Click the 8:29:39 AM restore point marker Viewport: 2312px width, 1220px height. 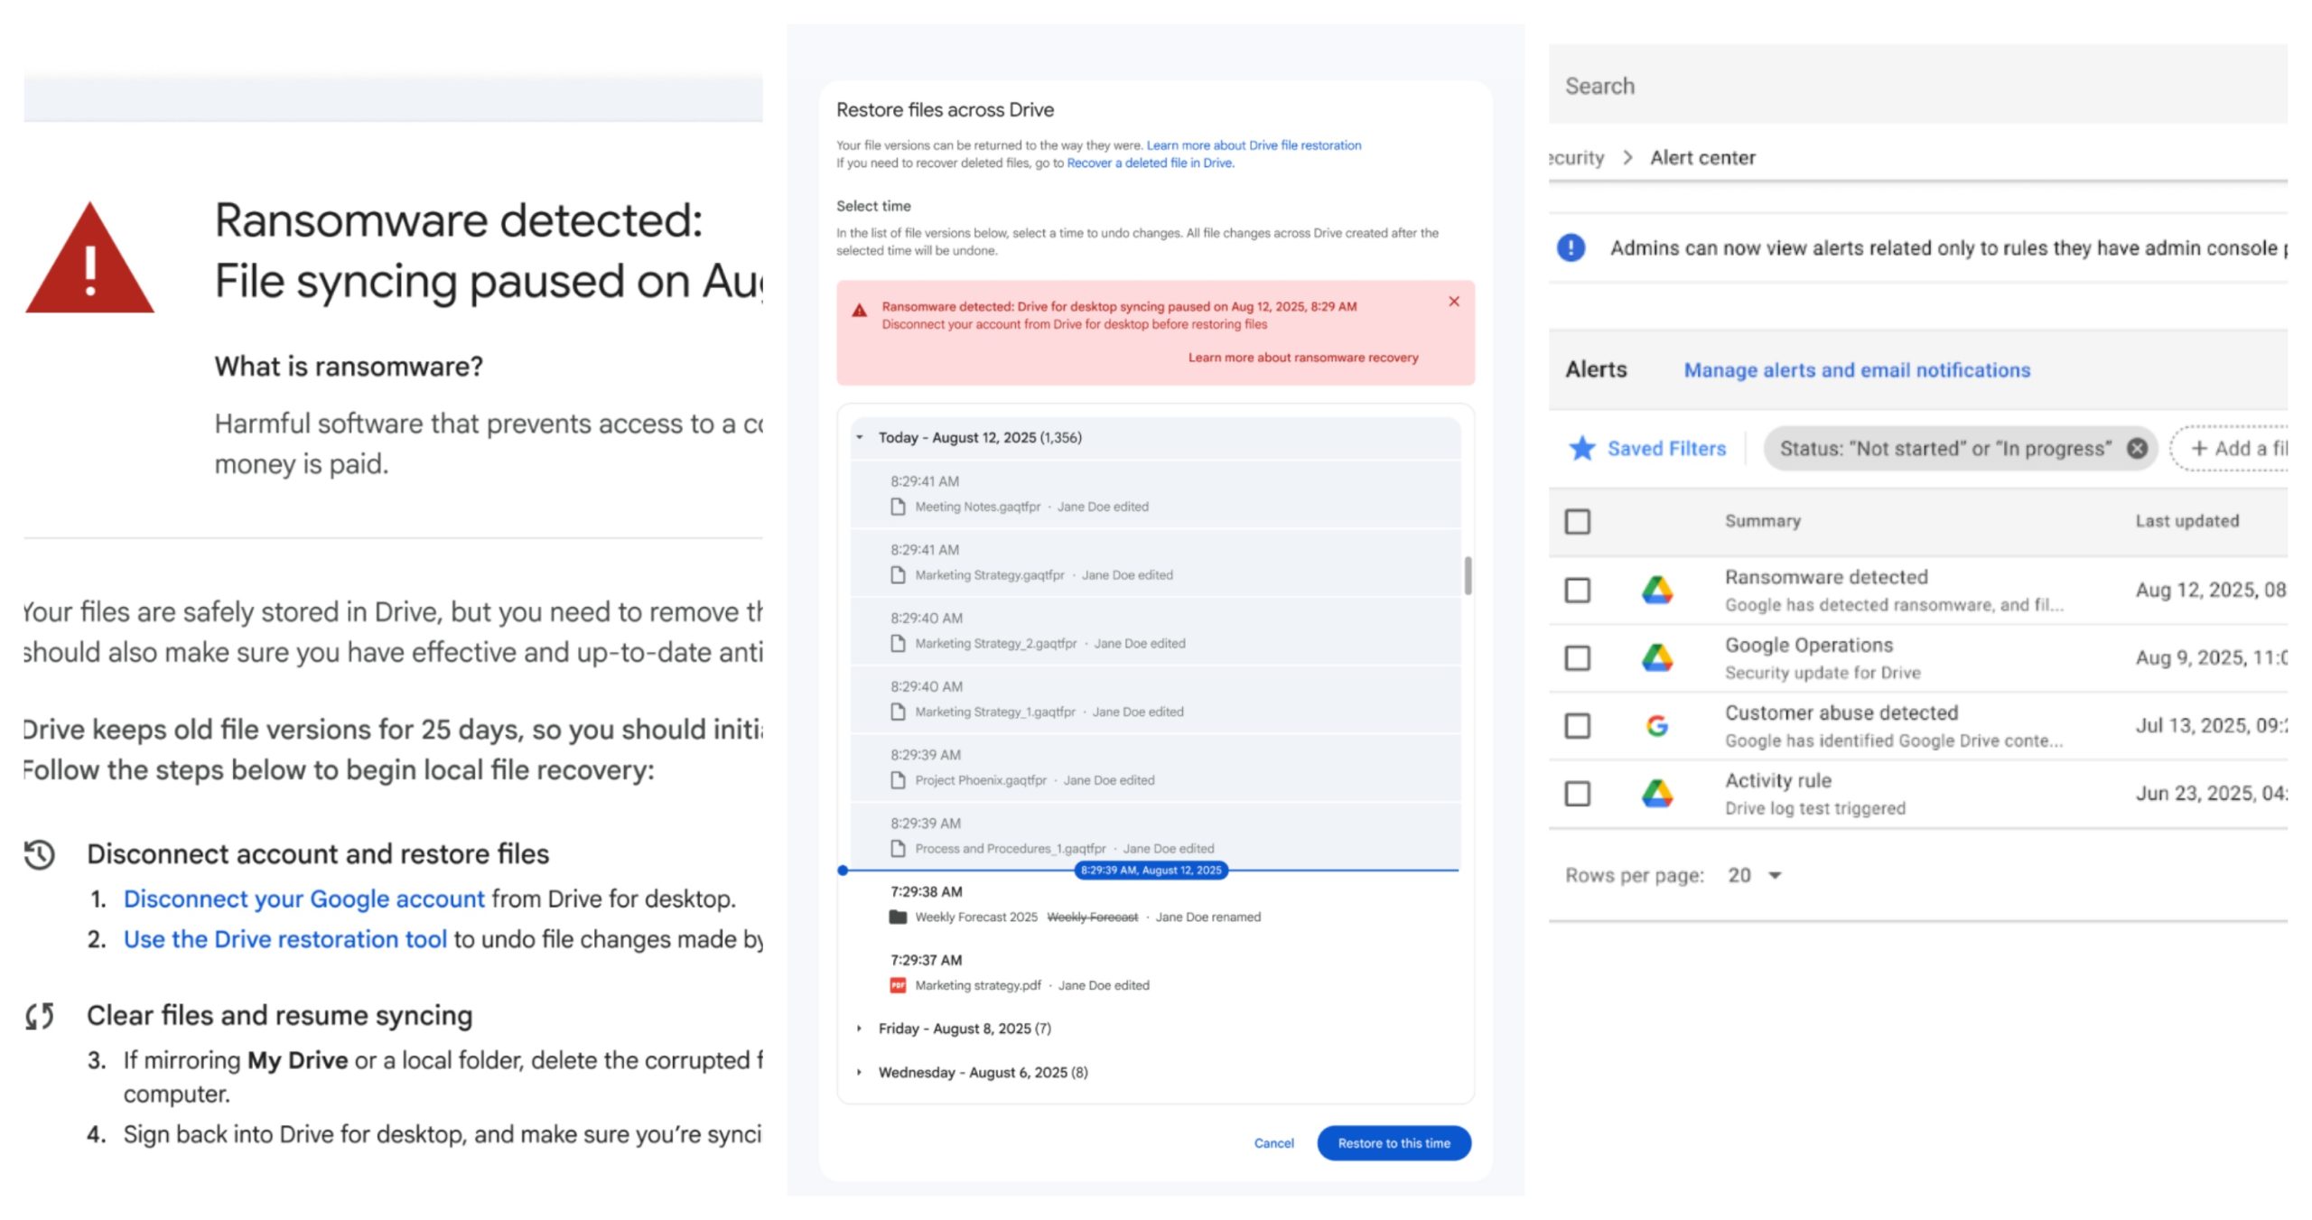click(1151, 871)
